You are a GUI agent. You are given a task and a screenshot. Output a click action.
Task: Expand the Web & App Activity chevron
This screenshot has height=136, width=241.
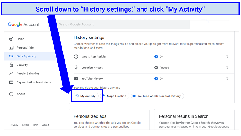pos(227,57)
